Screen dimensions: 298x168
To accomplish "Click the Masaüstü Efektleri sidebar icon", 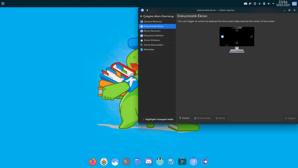I will pos(142,35).
